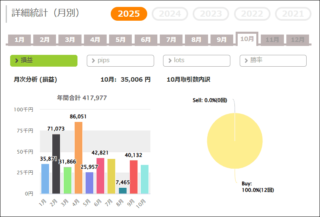Click the teal 8月 bar labeled 7,465
This screenshot has width=320, height=217.
[x=122, y=191]
